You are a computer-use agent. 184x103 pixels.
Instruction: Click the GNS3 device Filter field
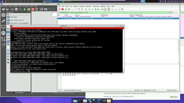18,14
